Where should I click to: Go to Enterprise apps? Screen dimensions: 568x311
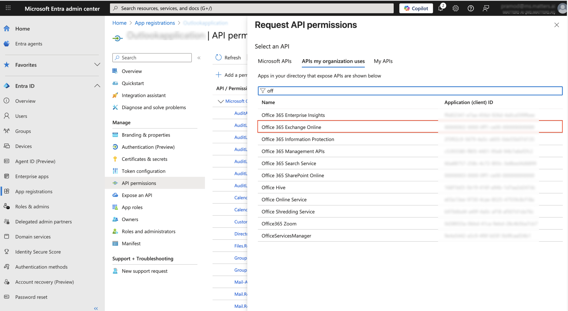32,176
